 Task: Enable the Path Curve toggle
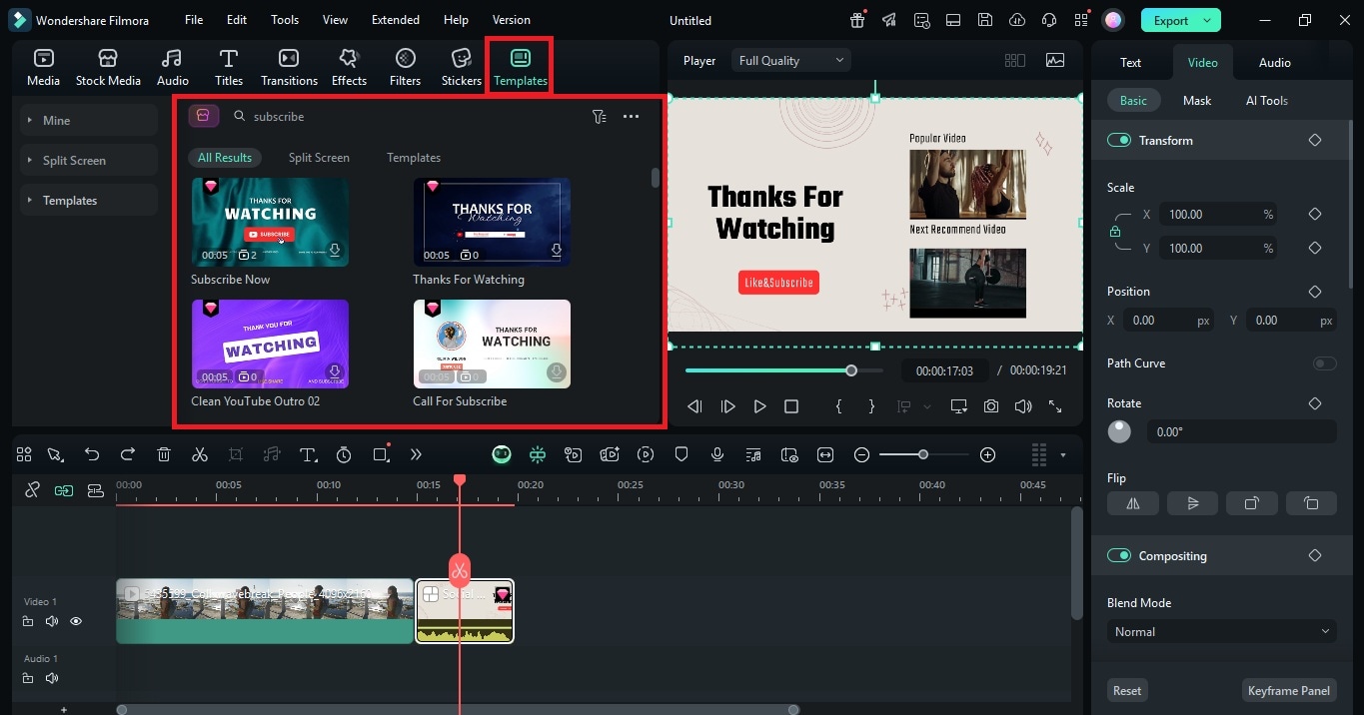coord(1326,363)
